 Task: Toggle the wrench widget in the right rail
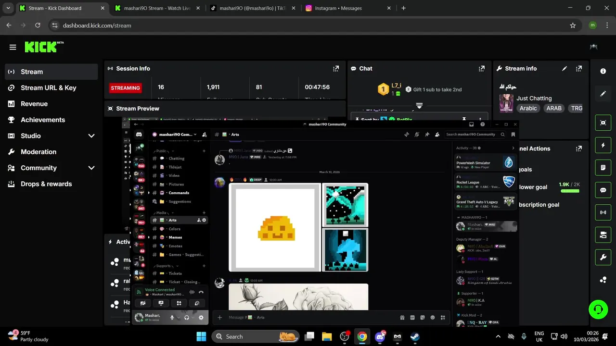pos(603,258)
